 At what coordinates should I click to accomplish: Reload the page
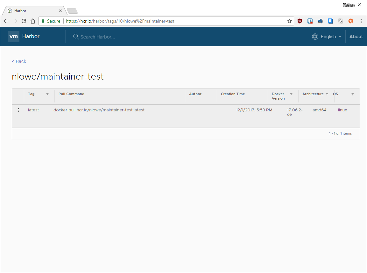(24, 21)
